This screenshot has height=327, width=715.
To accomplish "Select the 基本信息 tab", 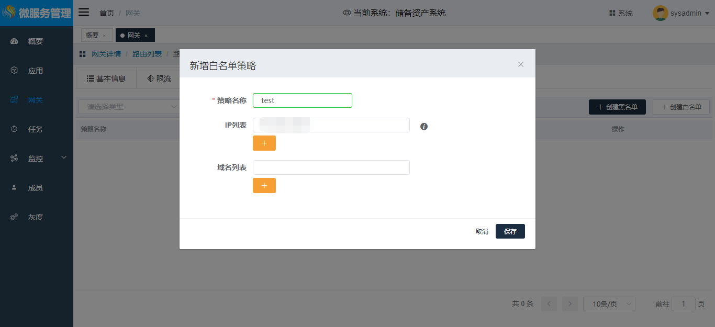I will [106, 78].
